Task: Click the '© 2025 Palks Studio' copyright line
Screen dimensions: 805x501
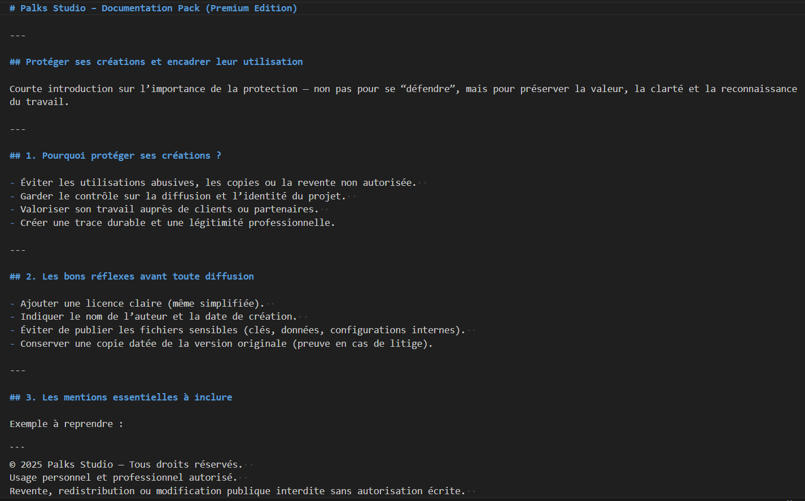Action: coord(126,465)
